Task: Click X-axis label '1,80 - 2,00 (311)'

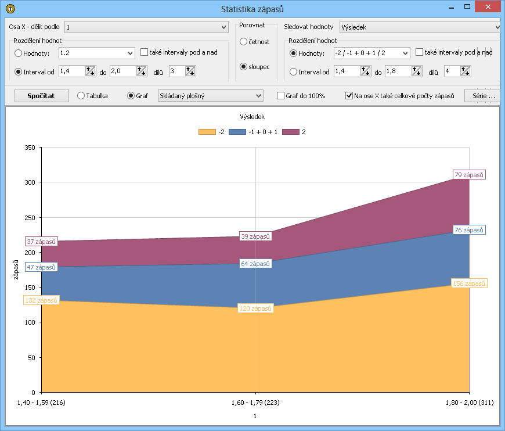Action: click(470, 403)
